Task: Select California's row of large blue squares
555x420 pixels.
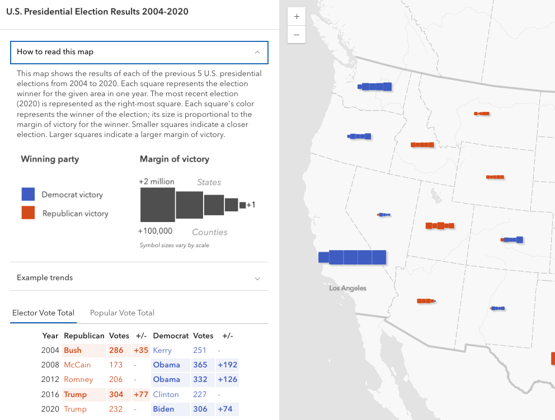Action: pyautogui.click(x=352, y=257)
